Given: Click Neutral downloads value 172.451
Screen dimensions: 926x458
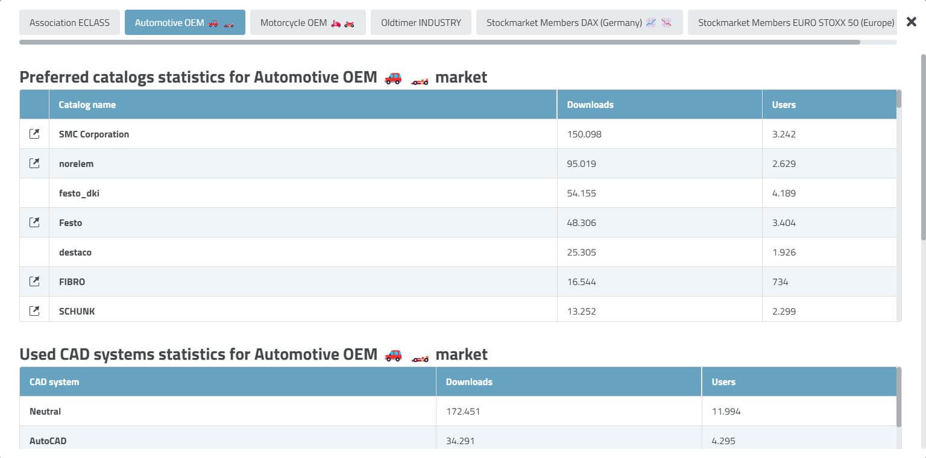Looking at the screenshot, I should click(x=463, y=411).
